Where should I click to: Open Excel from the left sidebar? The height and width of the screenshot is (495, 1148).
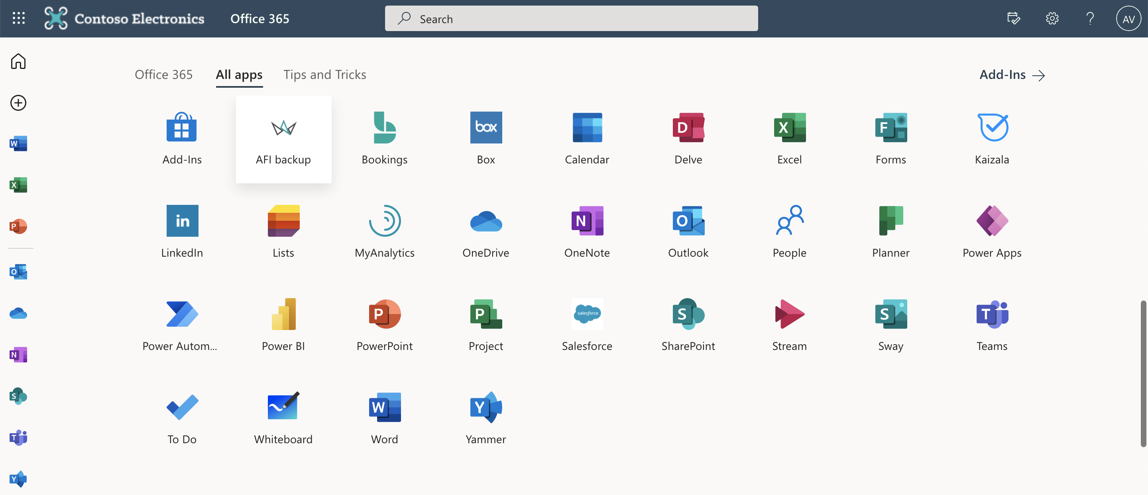click(18, 185)
